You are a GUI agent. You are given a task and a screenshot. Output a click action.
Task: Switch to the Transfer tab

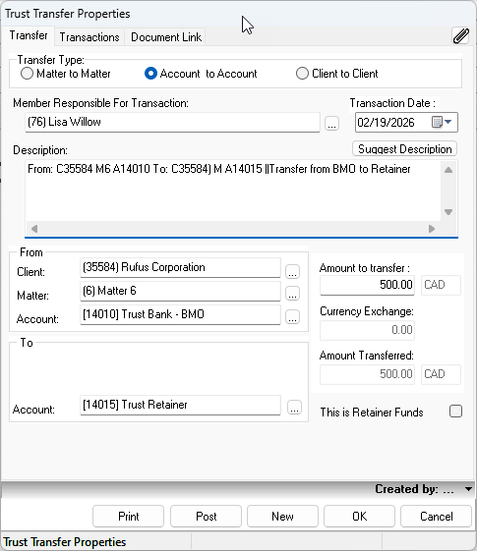pyautogui.click(x=29, y=35)
